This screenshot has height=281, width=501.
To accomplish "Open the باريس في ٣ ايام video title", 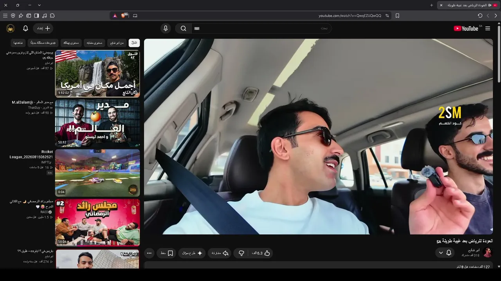I will (35, 251).
